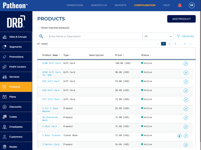Sort the product list by Status
This screenshot has width=201, height=150.
coord(146,55)
